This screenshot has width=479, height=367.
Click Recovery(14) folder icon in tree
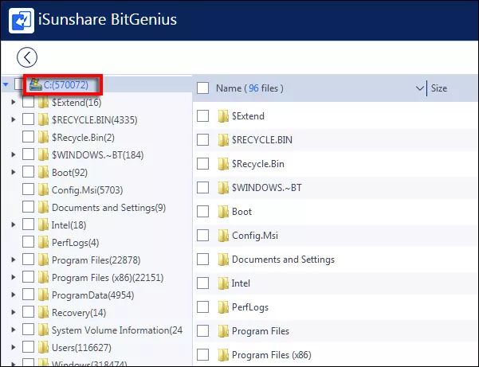43,312
